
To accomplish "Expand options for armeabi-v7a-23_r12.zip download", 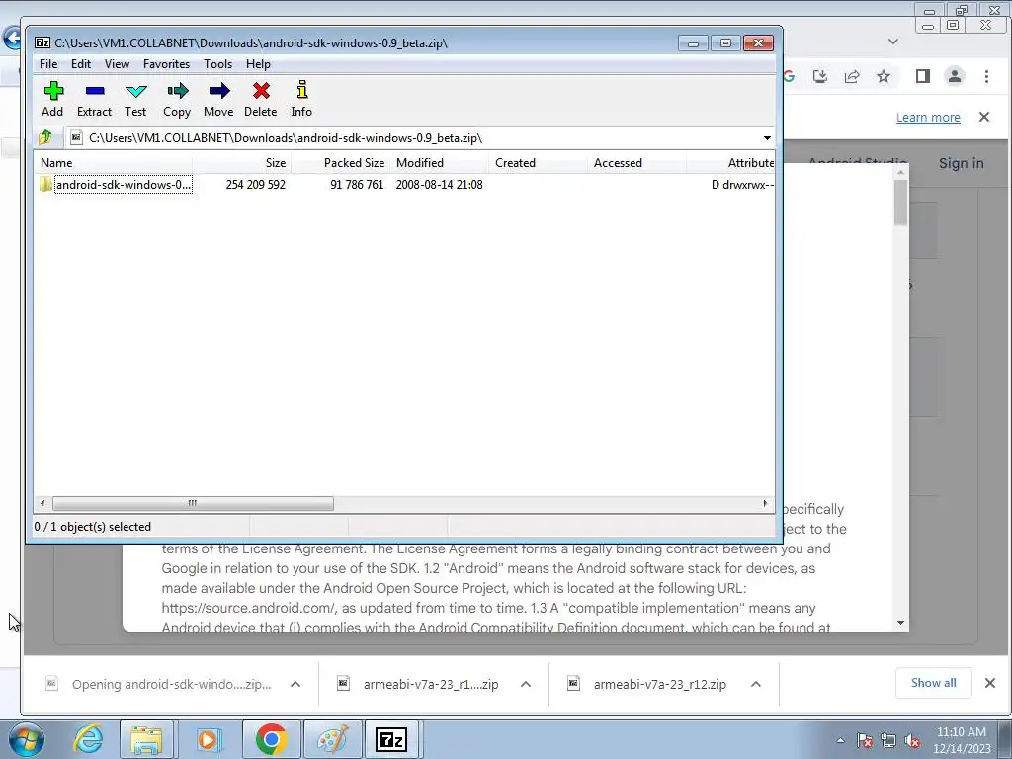I will coord(756,684).
